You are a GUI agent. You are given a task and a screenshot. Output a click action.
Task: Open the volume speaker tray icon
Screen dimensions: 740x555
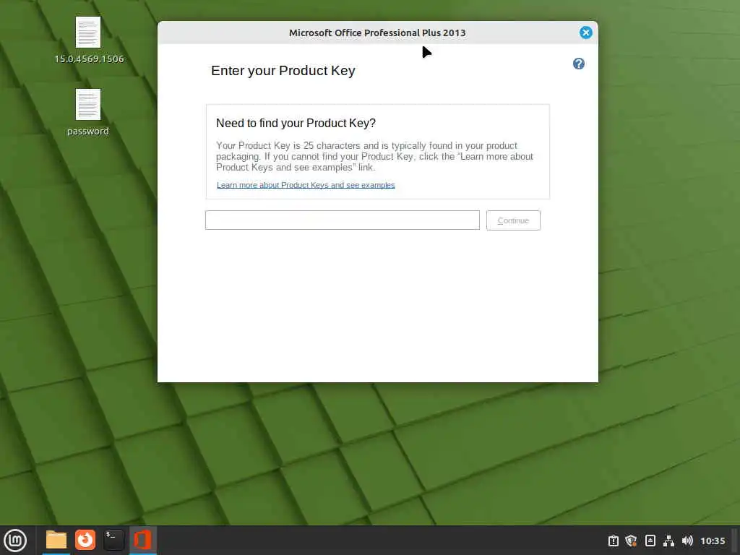coord(687,541)
